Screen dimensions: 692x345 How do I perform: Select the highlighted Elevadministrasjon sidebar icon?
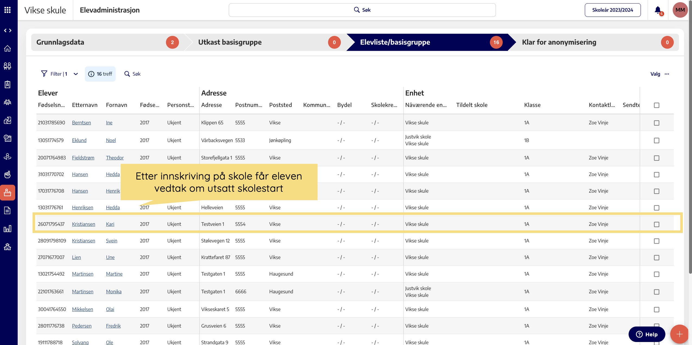point(8,193)
